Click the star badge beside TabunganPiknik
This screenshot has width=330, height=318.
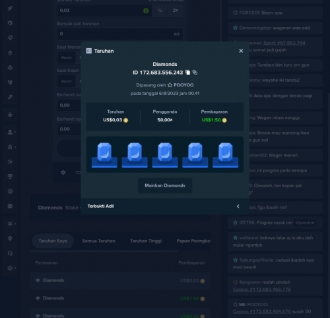point(236,260)
